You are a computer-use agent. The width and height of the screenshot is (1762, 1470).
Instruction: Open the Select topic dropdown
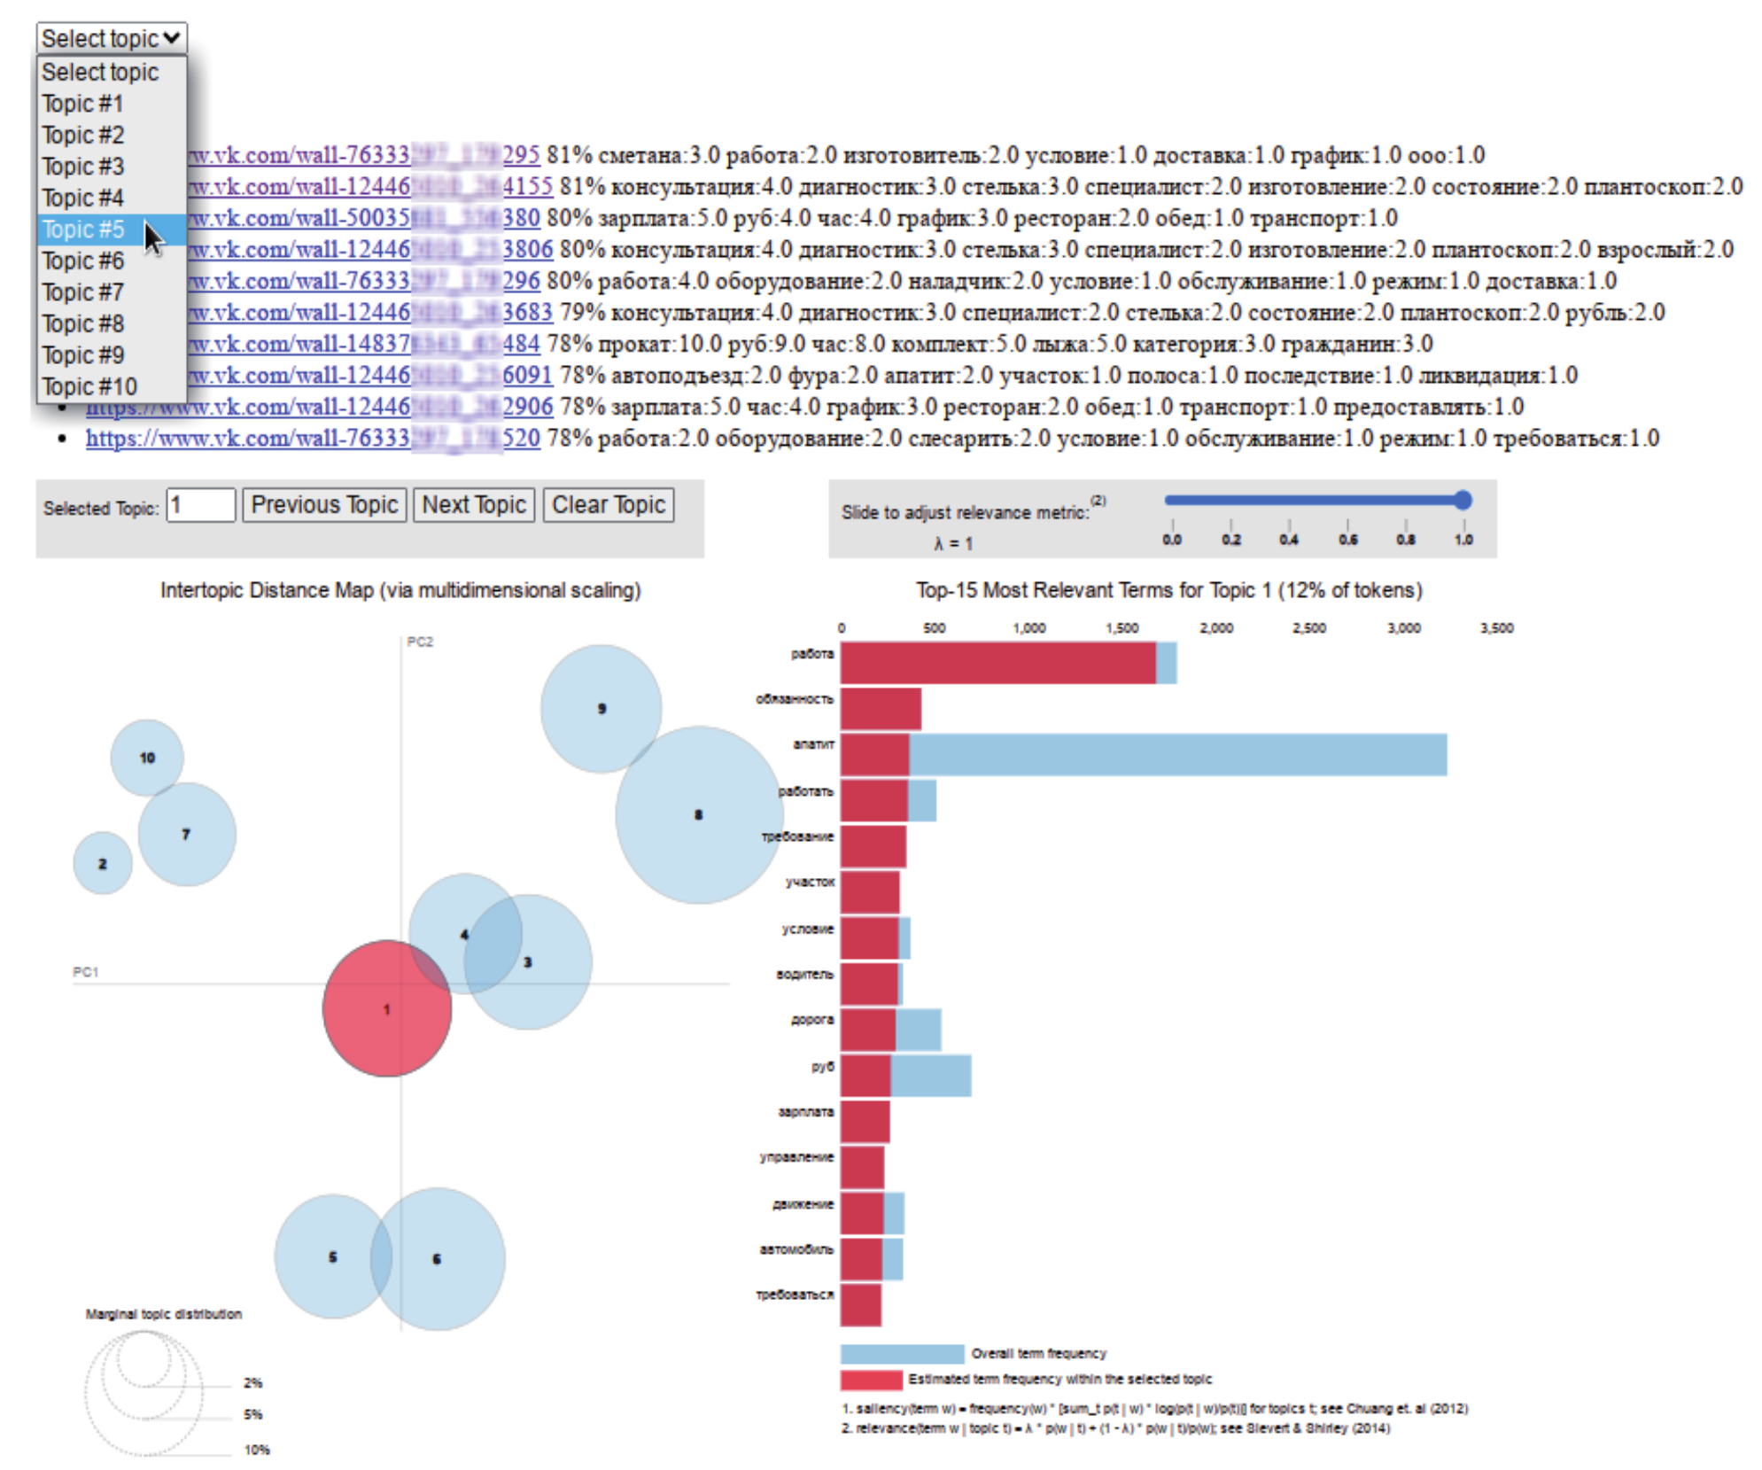(x=111, y=38)
